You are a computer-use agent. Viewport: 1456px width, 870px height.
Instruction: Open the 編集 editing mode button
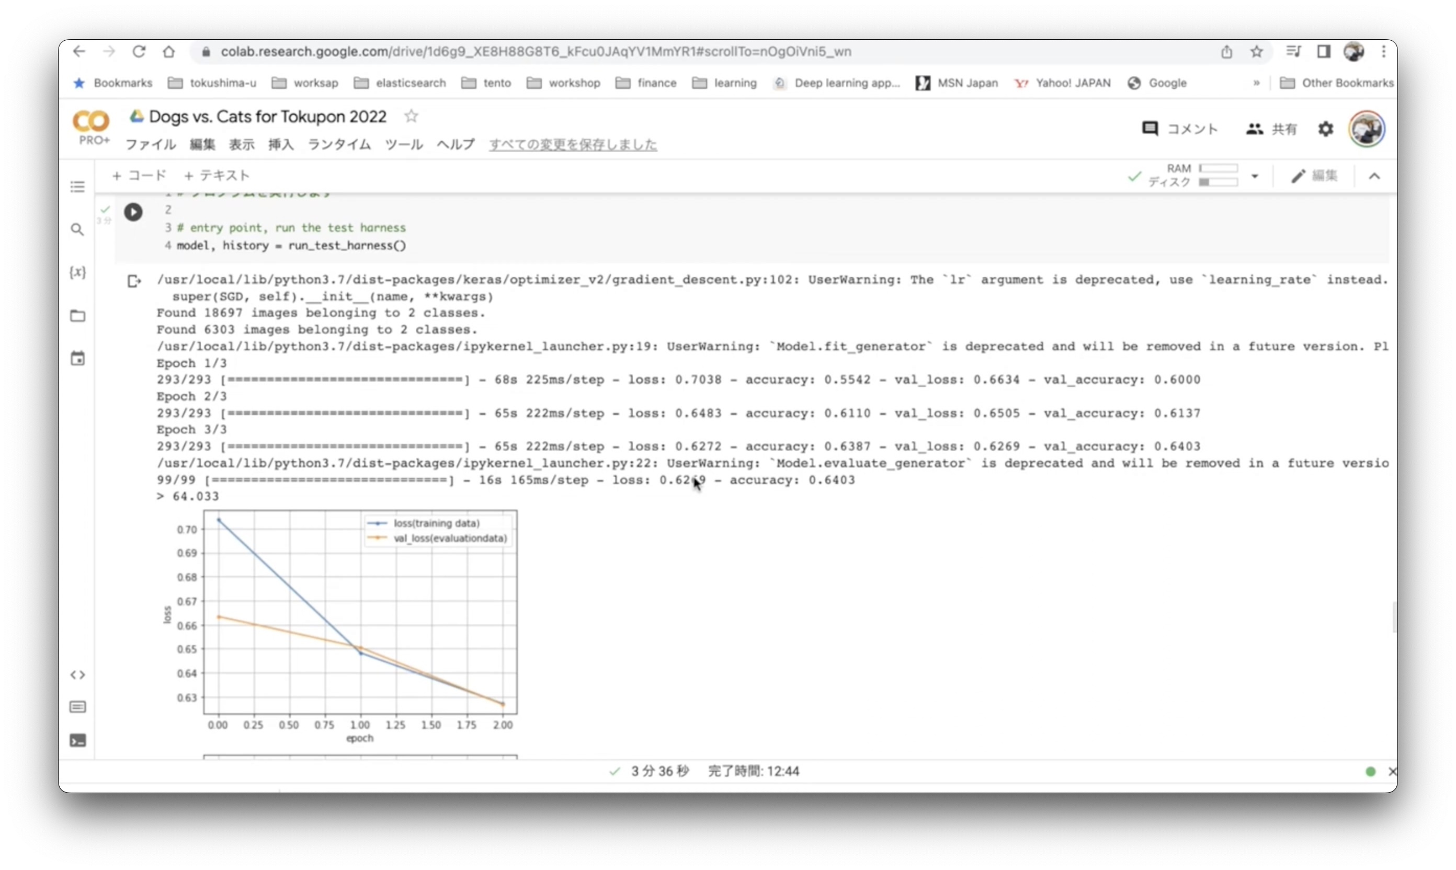pyautogui.click(x=1314, y=176)
